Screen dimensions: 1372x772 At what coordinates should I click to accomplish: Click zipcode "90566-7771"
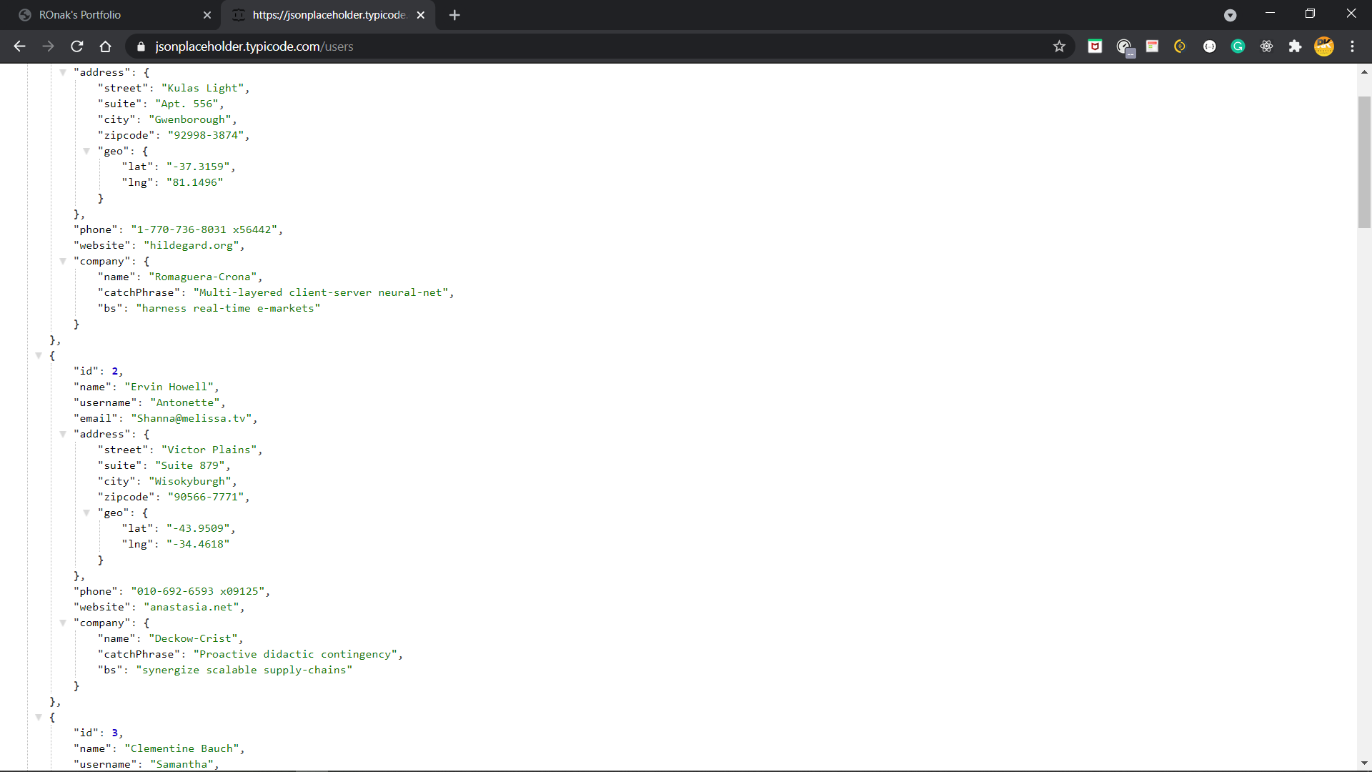[x=206, y=497]
